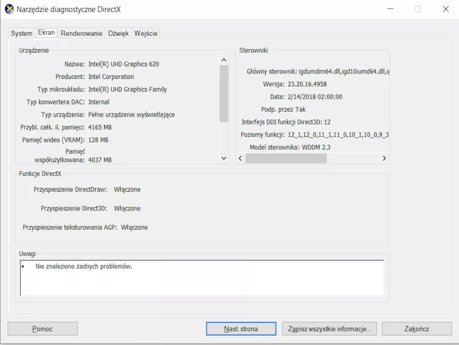459x345 pixels.
Task: Click Interfejs DDI funkcji Direct3D: 12
Action: point(286,122)
